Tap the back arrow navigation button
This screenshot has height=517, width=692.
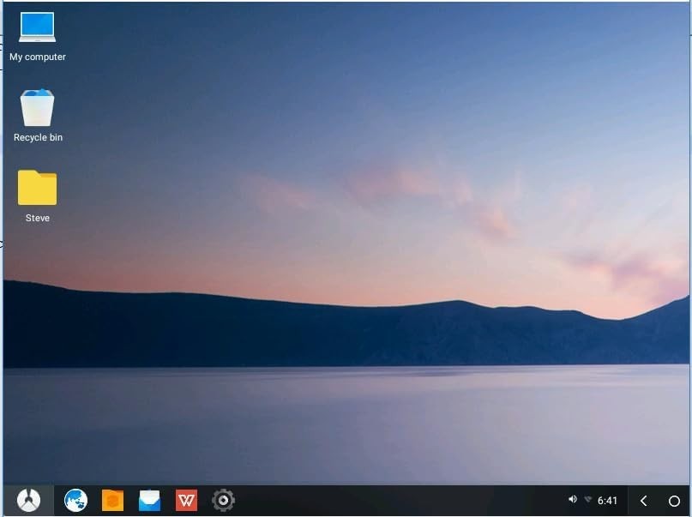643,501
